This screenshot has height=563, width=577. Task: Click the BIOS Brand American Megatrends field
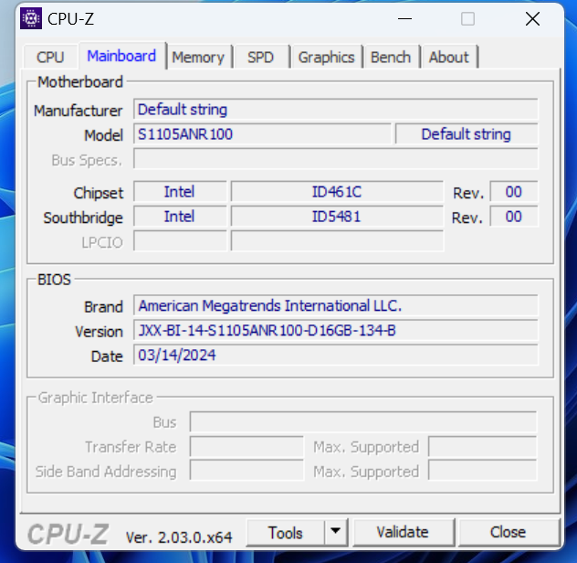[x=336, y=305]
